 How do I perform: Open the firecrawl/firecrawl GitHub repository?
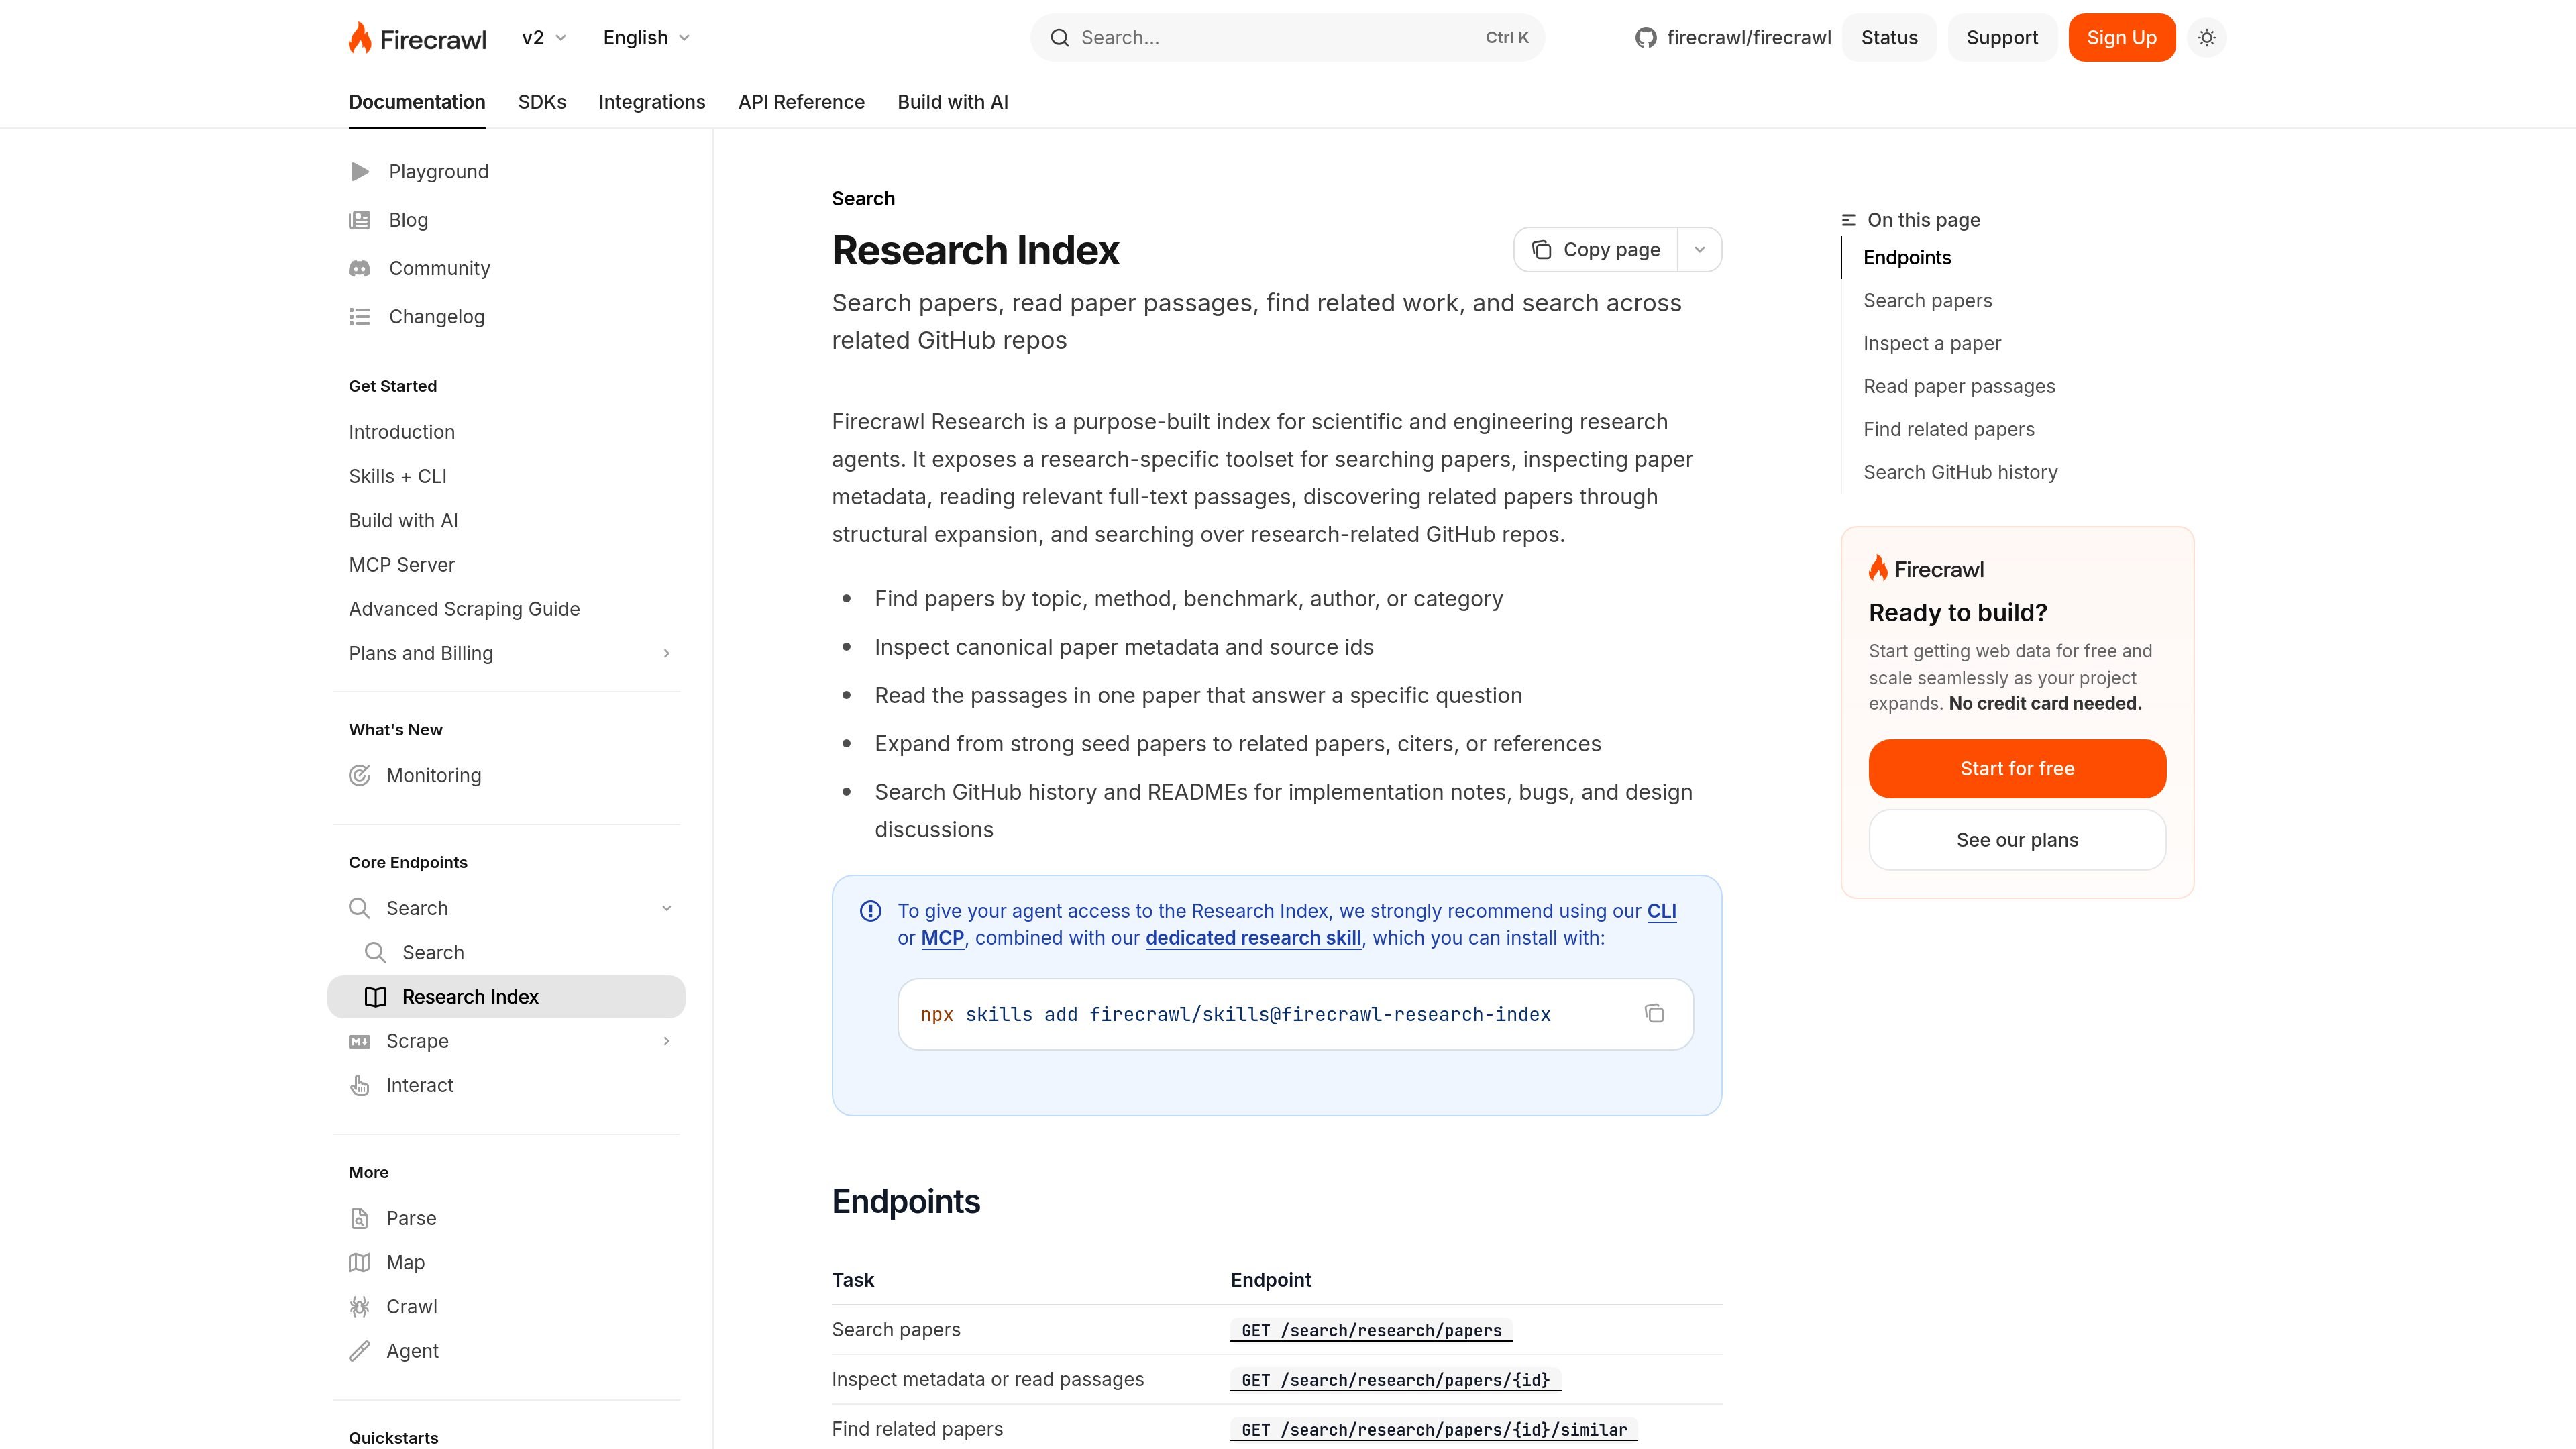click(x=1733, y=38)
